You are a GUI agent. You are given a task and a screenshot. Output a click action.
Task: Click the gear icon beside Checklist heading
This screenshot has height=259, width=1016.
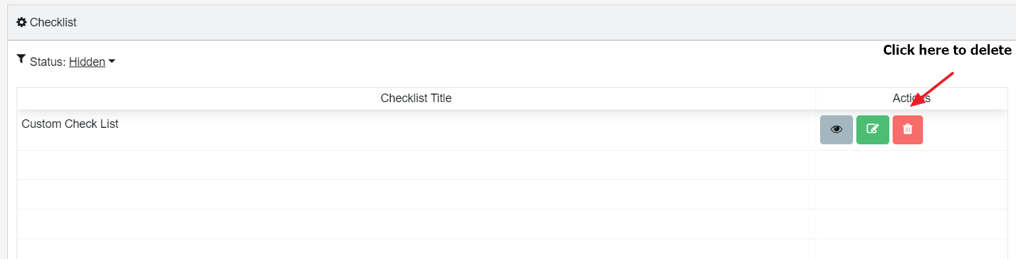point(22,22)
